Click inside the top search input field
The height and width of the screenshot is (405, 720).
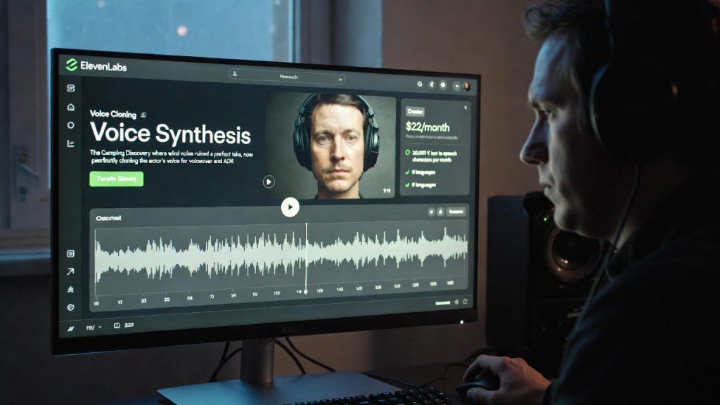tap(288, 77)
